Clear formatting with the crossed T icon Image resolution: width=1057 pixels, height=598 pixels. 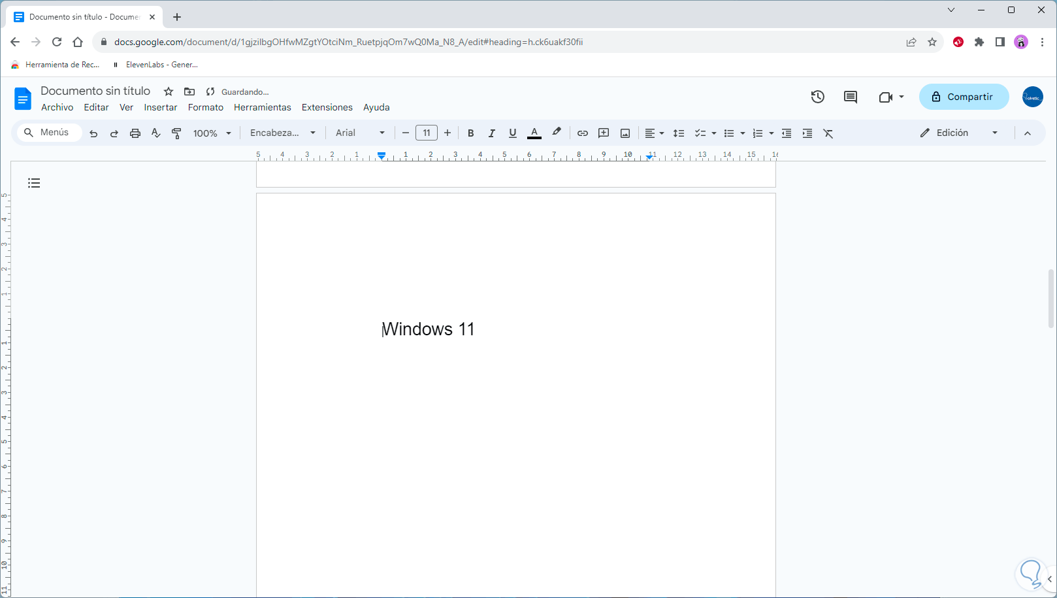click(x=828, y=133)
